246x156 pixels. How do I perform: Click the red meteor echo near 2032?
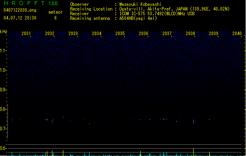[52, 121]
